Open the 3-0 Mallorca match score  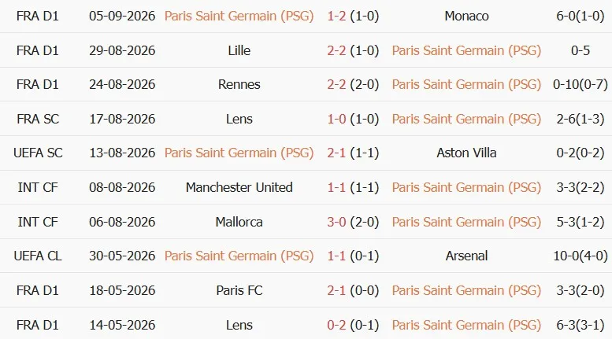point(336,222)
